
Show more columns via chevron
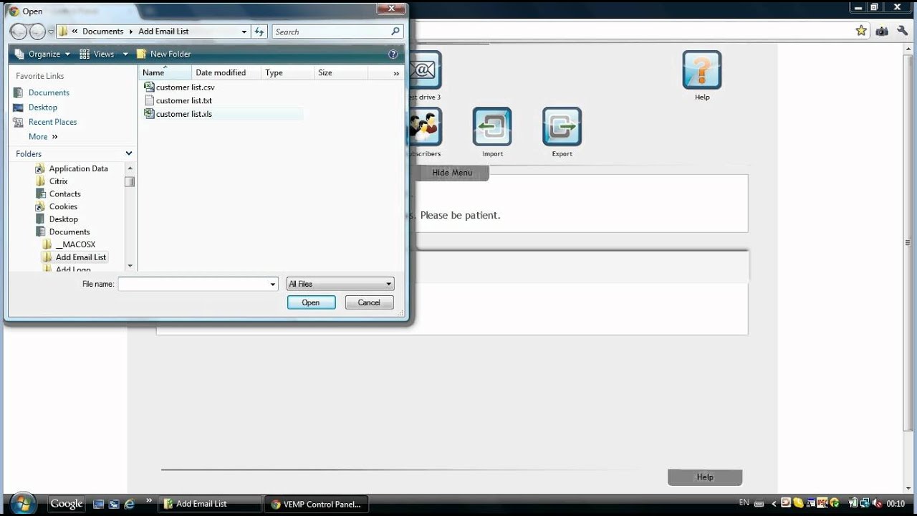coord(396,73)
